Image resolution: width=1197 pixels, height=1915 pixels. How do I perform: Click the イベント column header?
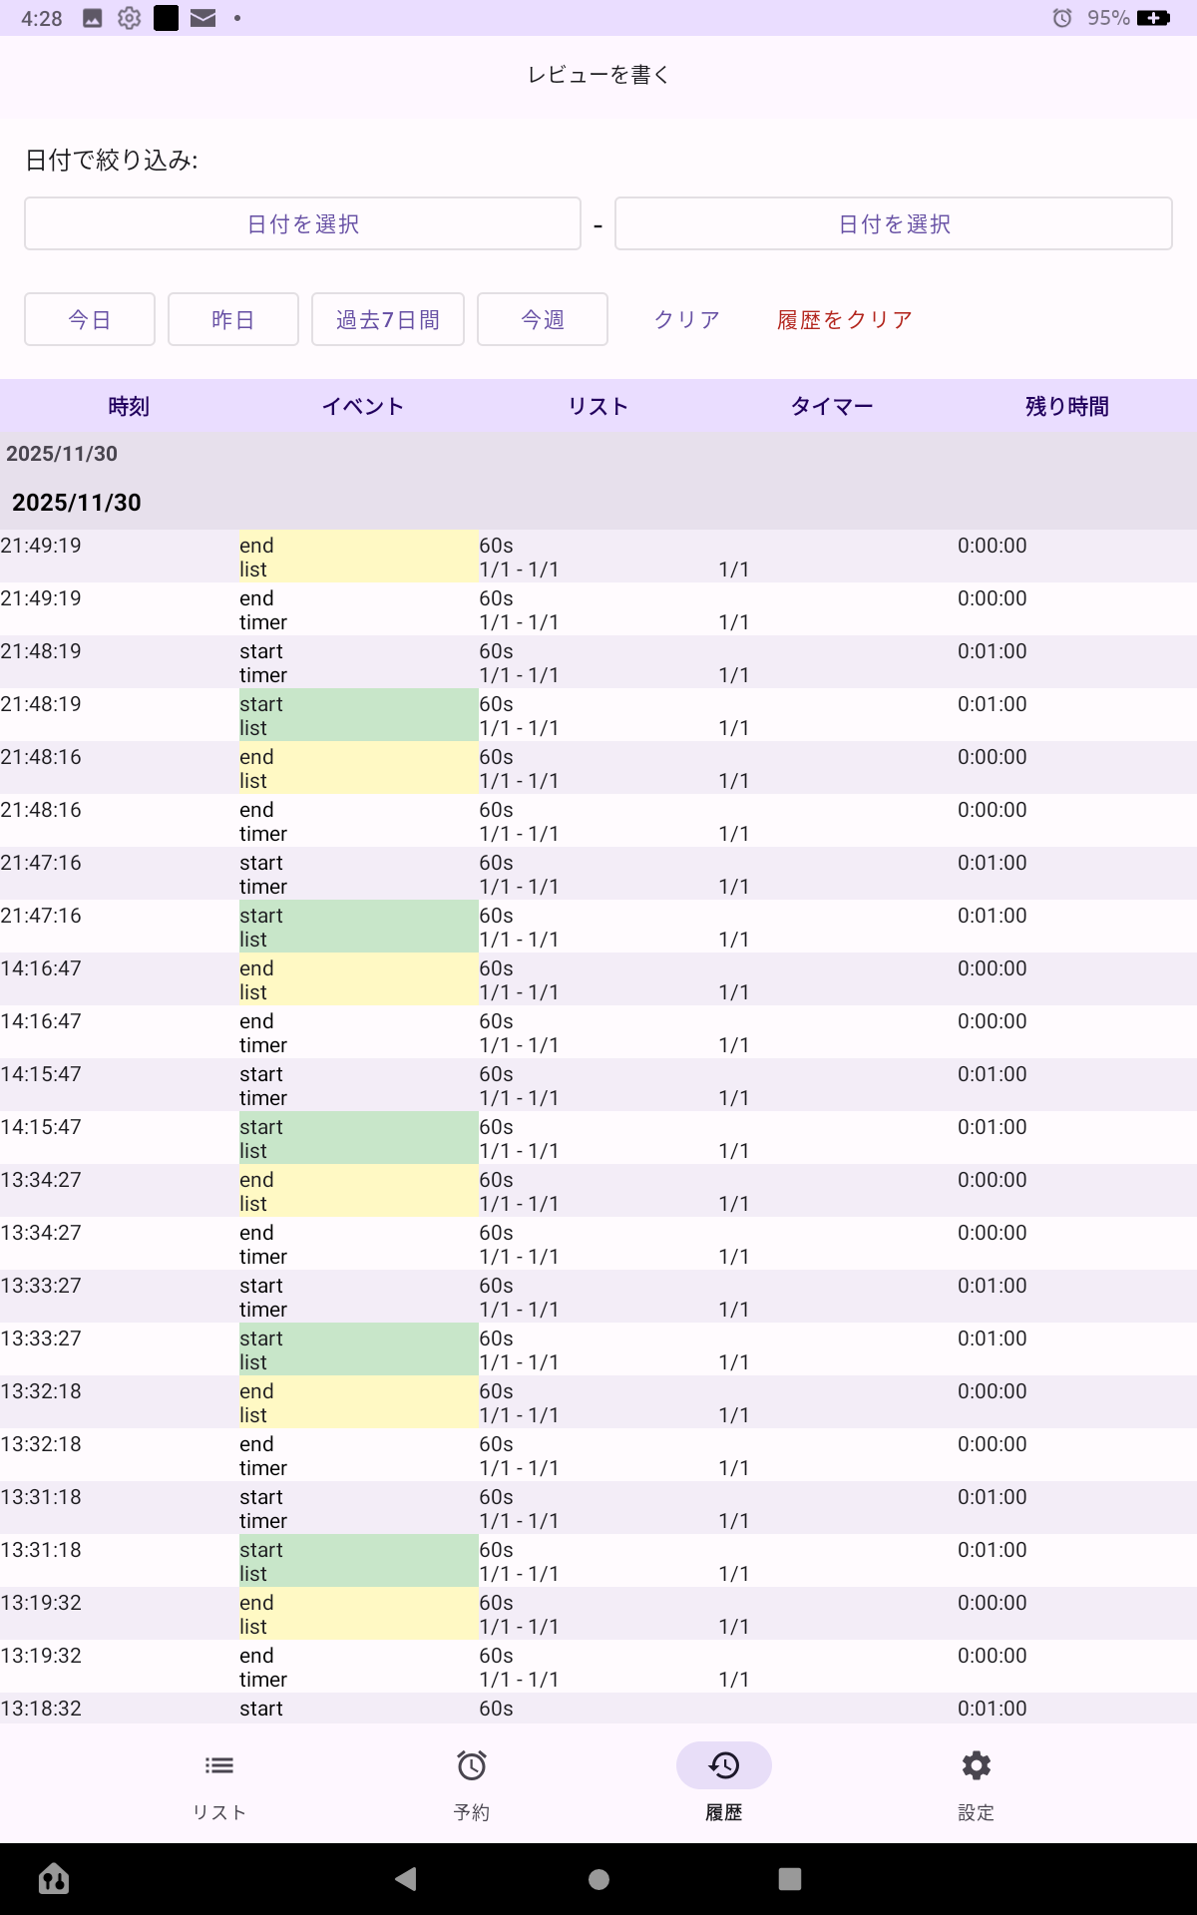pyautogui.click(x=363, y=406)
